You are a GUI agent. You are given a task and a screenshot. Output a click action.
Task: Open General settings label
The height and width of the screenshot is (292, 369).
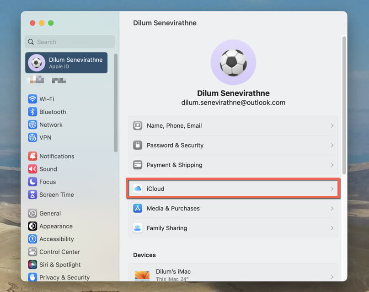pos(50,213)
